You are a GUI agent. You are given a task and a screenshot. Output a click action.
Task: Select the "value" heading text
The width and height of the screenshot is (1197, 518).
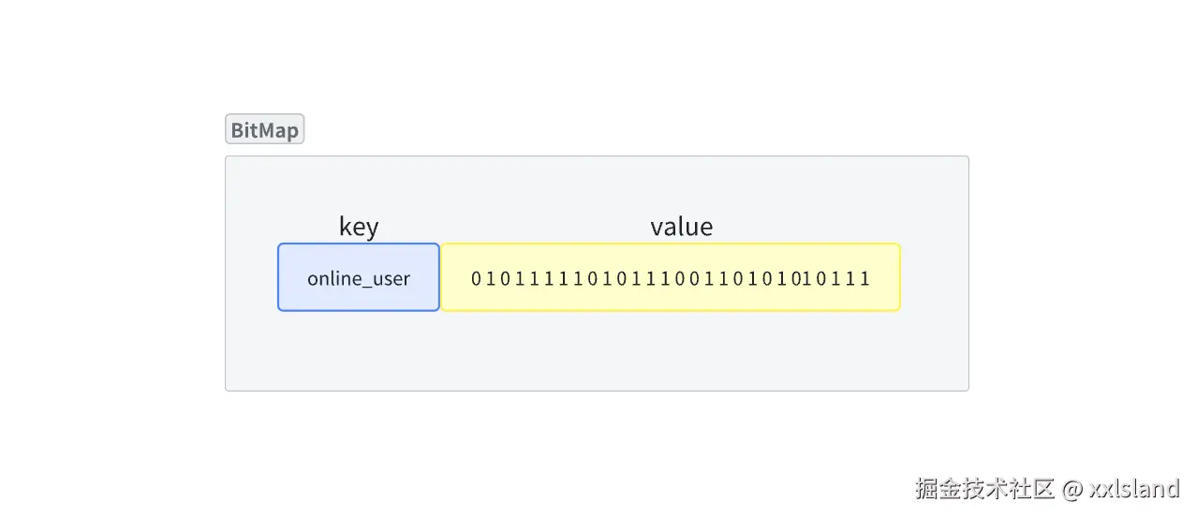[x=681, y=227]
